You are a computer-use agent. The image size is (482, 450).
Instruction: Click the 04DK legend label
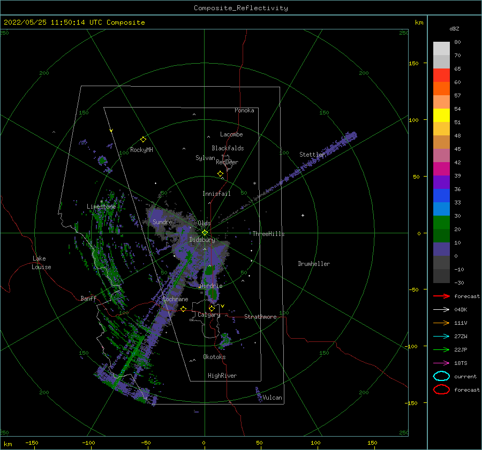tap(461, 309)
